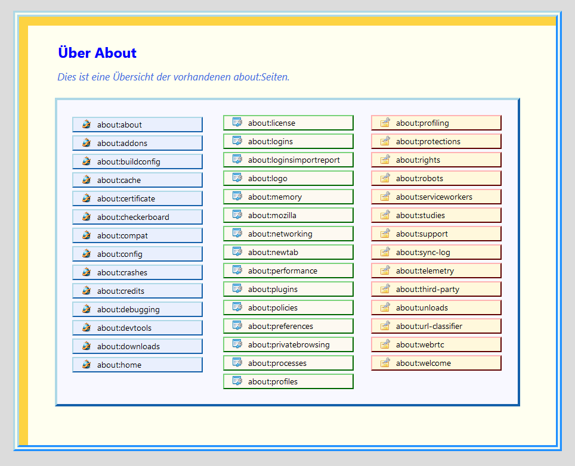Go to about:serviceworkers
The height and width of the screenshot is (466, 575).
[434, 197]
